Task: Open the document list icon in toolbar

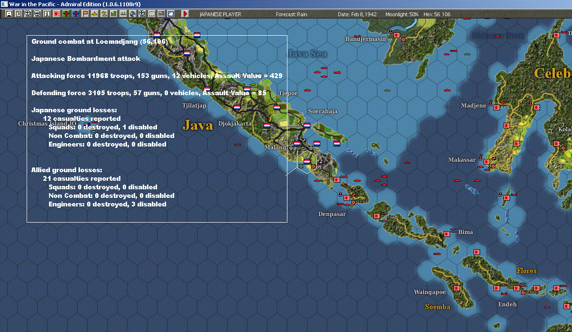Action: (x=18, y=14)
